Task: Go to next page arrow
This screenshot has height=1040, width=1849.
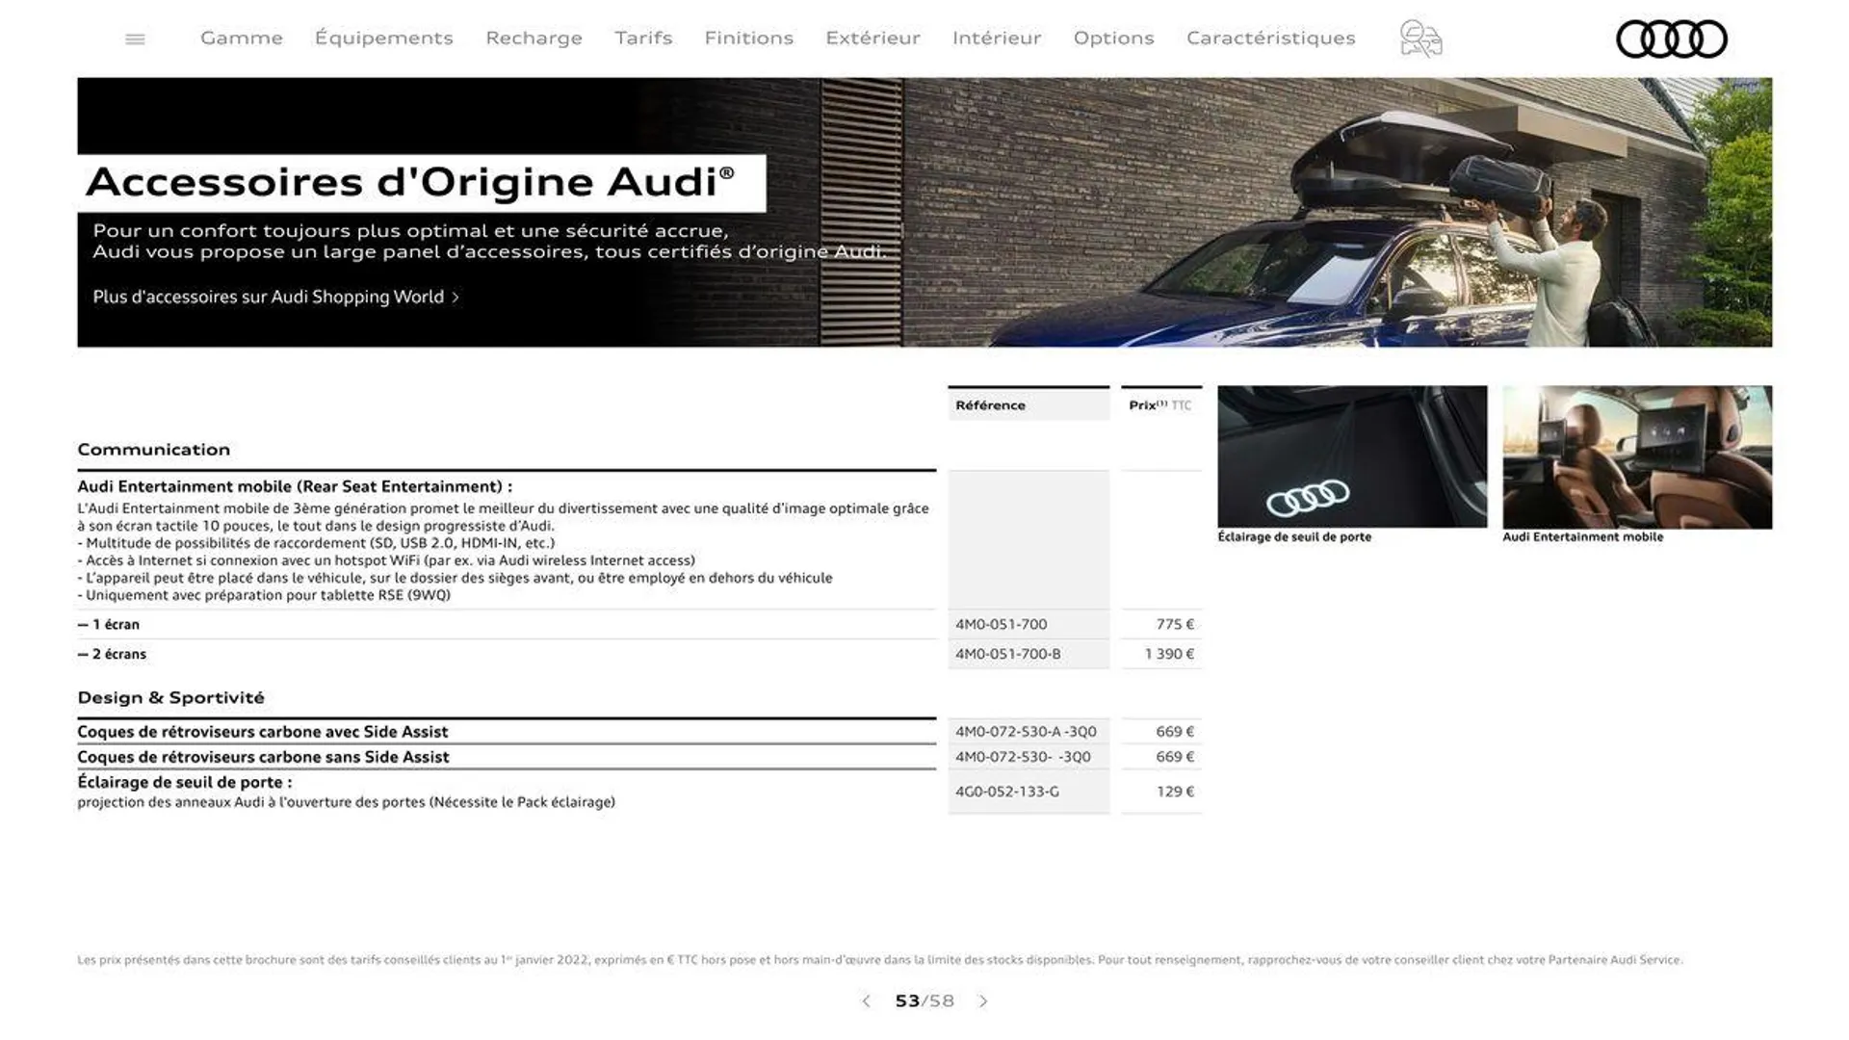Action: (x=983, y=1001)
